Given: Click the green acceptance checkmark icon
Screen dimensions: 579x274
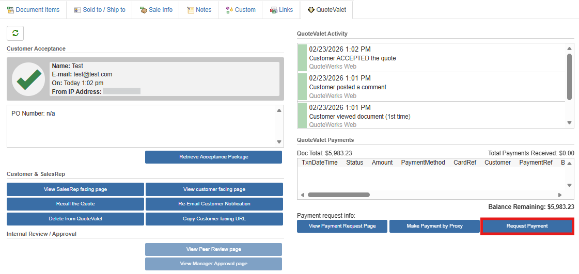Looking at the screenshot, I should click(x=28, y=79).
